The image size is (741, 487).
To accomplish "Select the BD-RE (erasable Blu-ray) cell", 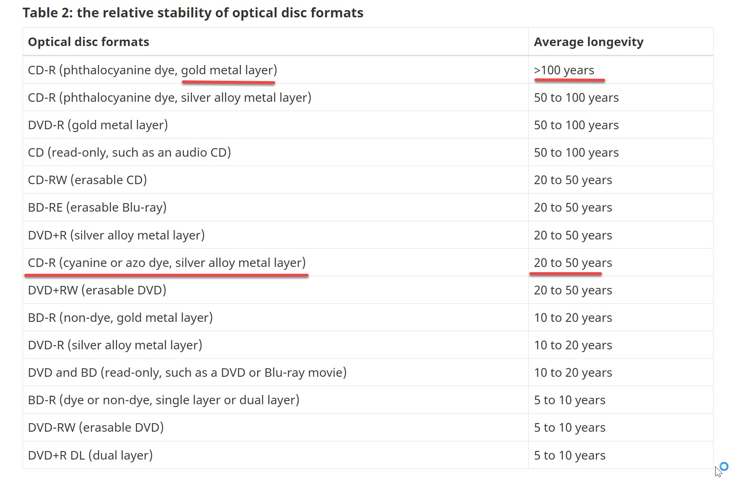I will pyautogui.click(x=97, y=208).
